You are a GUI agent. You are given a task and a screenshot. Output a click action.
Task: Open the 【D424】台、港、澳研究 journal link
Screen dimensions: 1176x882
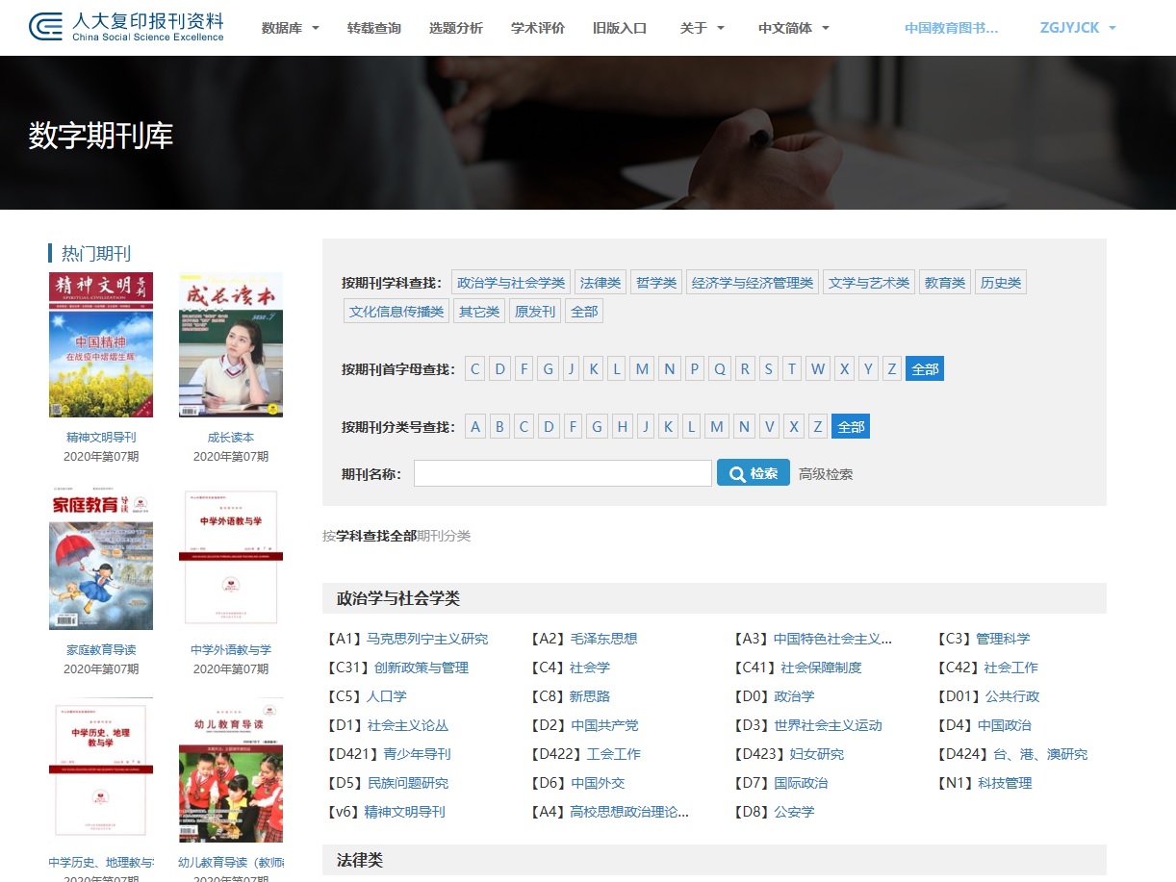(1012, 754)
